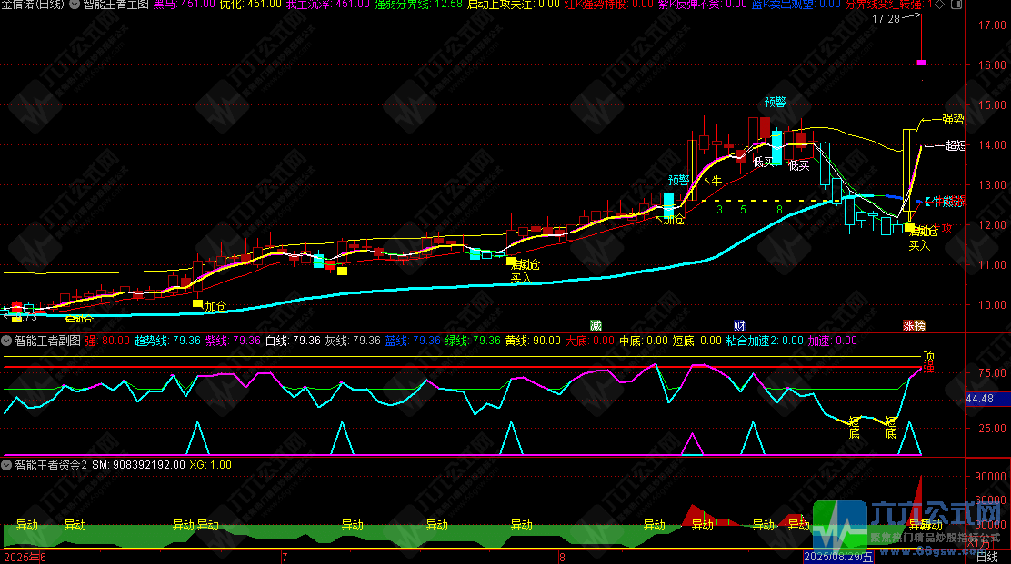Viewport: 1011px width, 564px height.
Task: Click the 金信诺(日线) stock title
Action: (x=32, y=4)
